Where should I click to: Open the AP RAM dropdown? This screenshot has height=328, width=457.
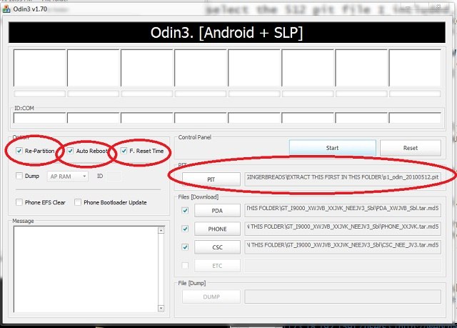tap(68, 177)
